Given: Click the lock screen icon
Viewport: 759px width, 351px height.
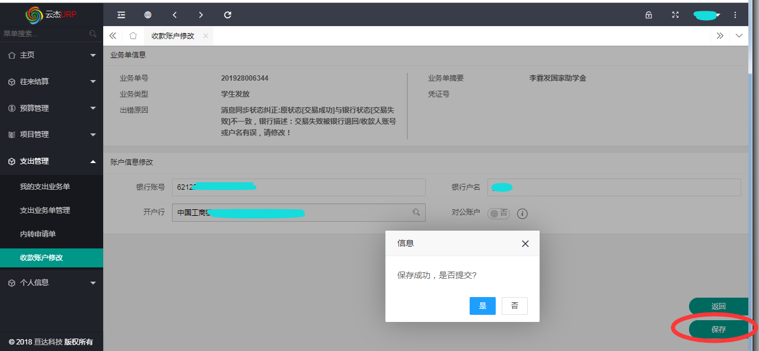Looking at the screenshot, I should click(649, 15).
